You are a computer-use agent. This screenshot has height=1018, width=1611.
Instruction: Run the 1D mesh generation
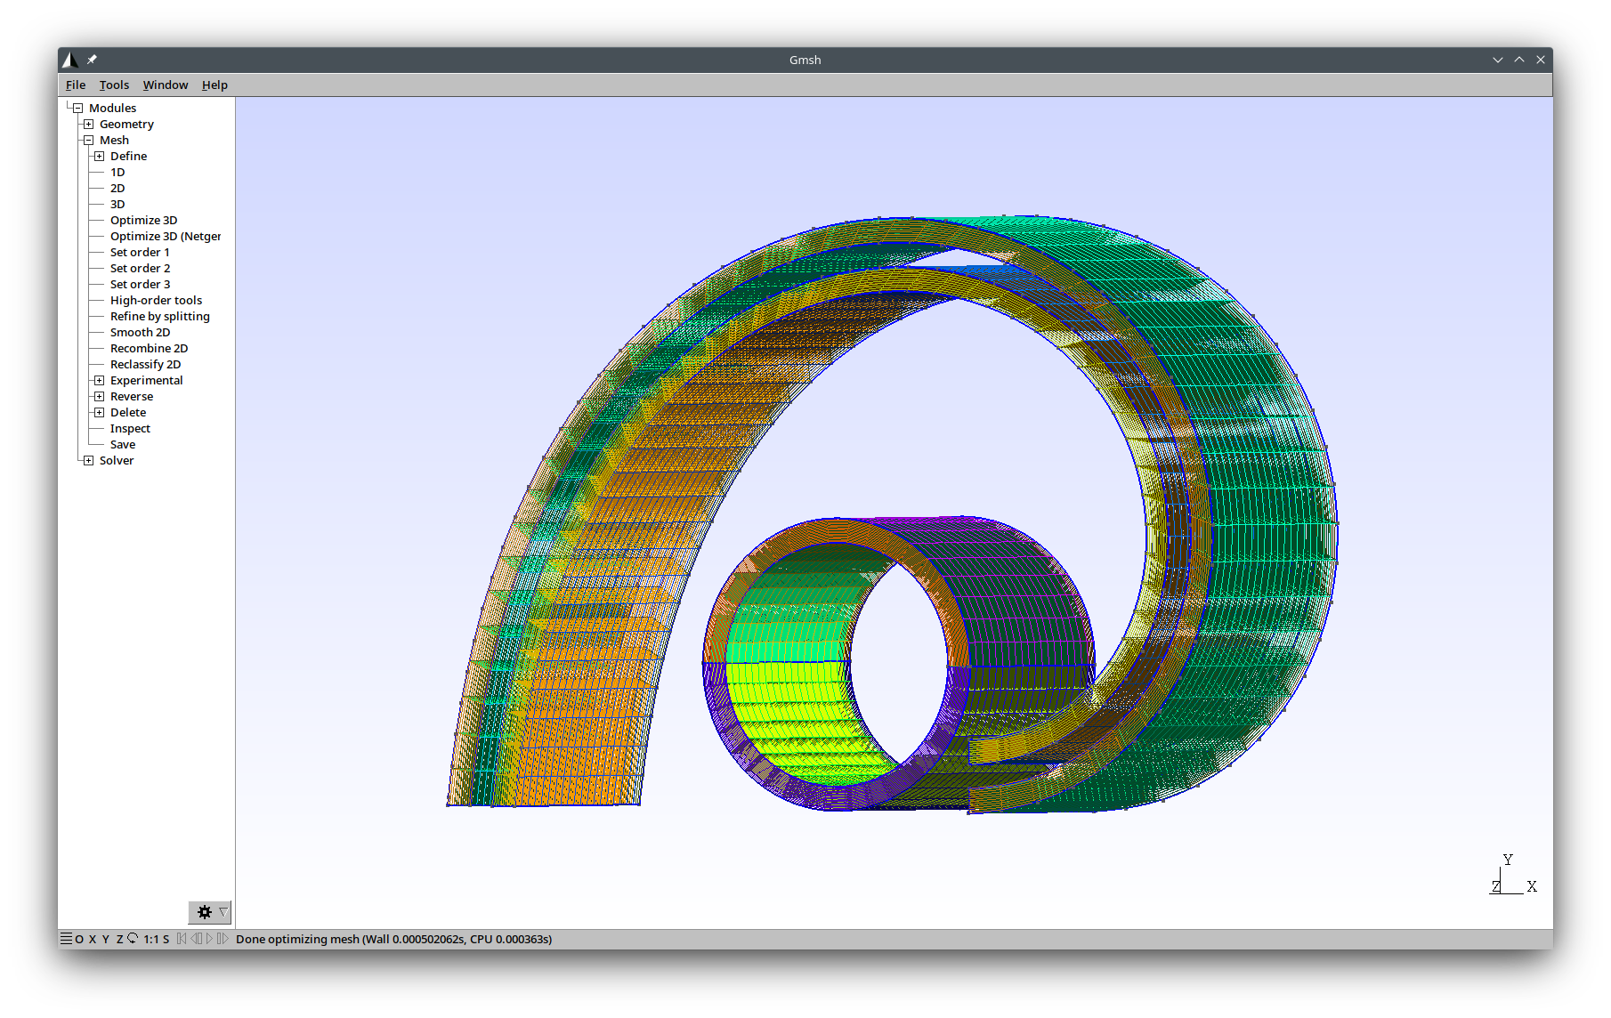point(117,173)
